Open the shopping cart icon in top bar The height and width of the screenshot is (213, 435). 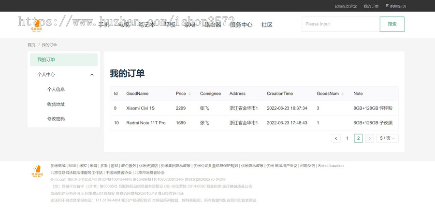tap(387, 6)
